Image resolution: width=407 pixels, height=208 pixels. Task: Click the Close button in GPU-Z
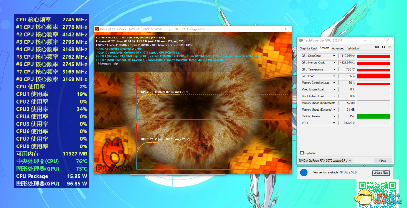(x=383, y=161)
